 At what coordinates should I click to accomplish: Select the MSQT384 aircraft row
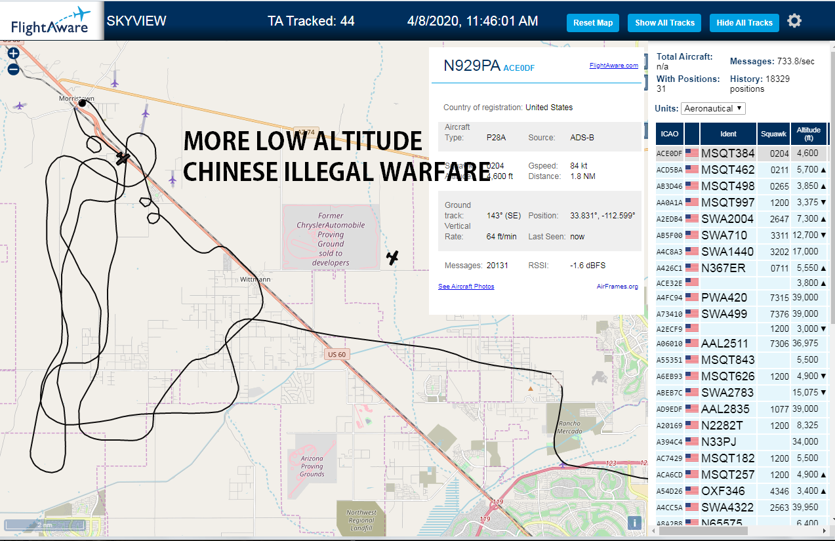coord(741,153)
